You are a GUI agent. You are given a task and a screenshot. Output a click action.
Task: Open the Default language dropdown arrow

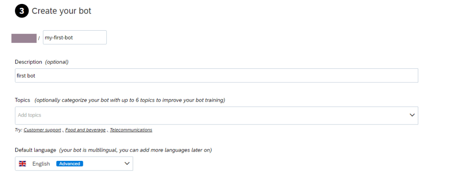tap(127, 163)
